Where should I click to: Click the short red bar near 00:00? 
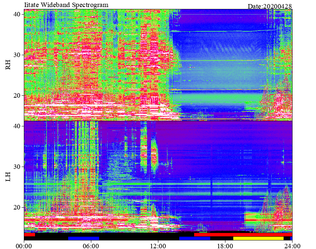coord(29,235)
